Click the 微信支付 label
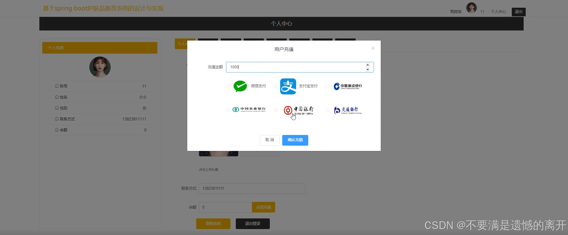568x235 pixels. 259,86
